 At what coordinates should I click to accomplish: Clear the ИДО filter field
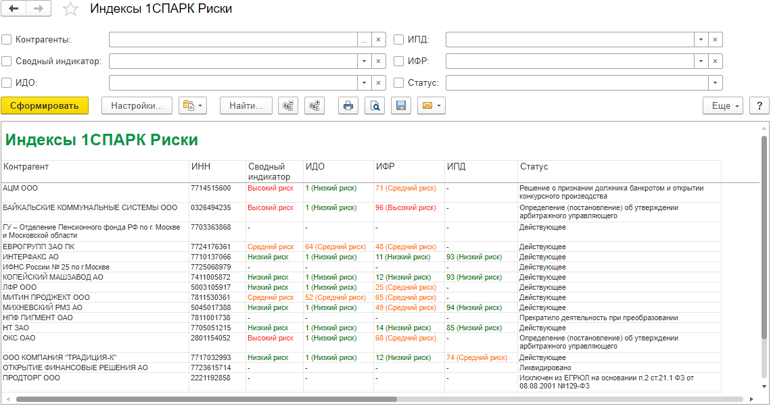[x=378, y=83]
